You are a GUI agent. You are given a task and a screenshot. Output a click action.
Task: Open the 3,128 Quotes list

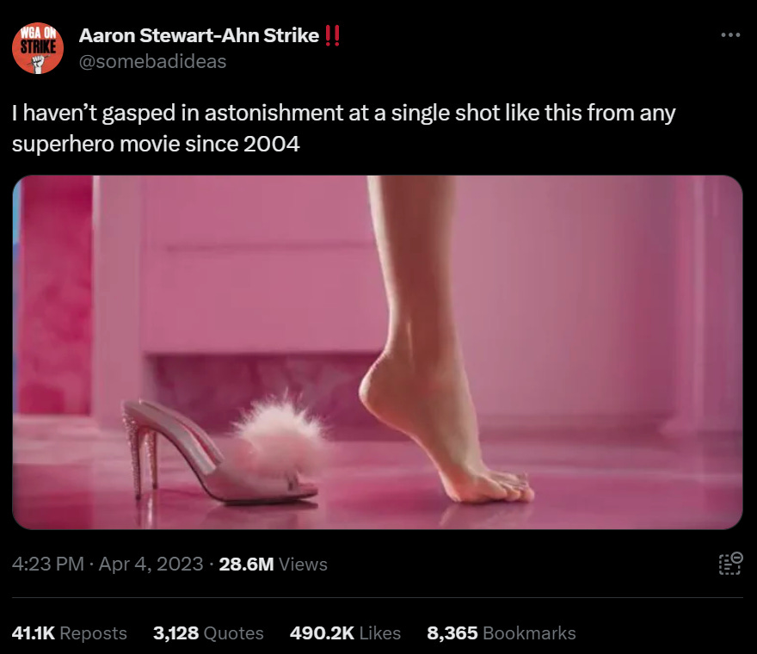click(208, 632)
